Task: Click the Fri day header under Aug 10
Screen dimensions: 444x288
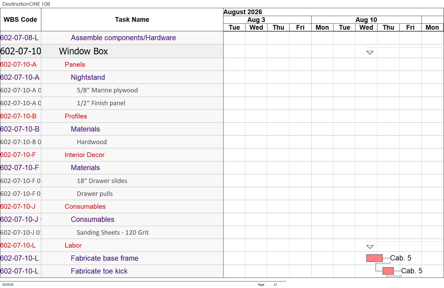Action: pos(410,28)
